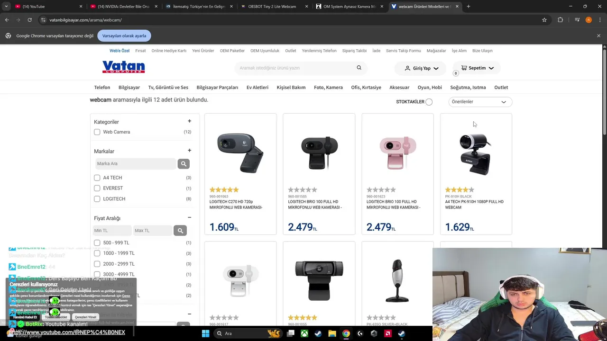Viewport: 607px width, 341px height.
Task: Open the Xbox app in the taskbar
Action: pyautogui.click(x=304, y=333)
